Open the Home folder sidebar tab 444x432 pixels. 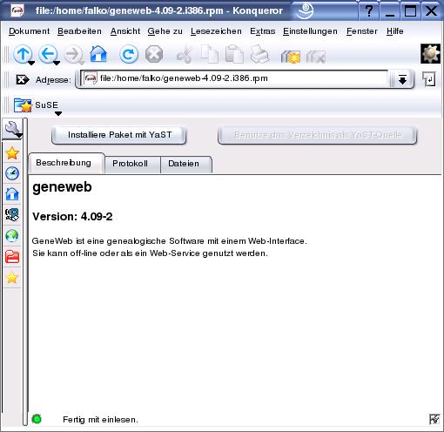12,194
